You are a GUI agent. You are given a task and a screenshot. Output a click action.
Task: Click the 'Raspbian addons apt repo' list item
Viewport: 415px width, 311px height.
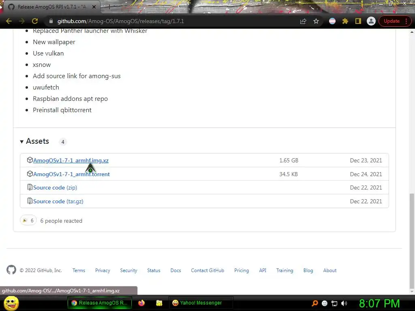pos(71,99)
